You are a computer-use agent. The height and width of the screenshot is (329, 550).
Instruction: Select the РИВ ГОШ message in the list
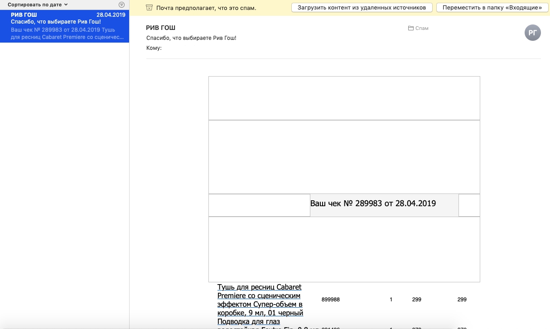65,26
